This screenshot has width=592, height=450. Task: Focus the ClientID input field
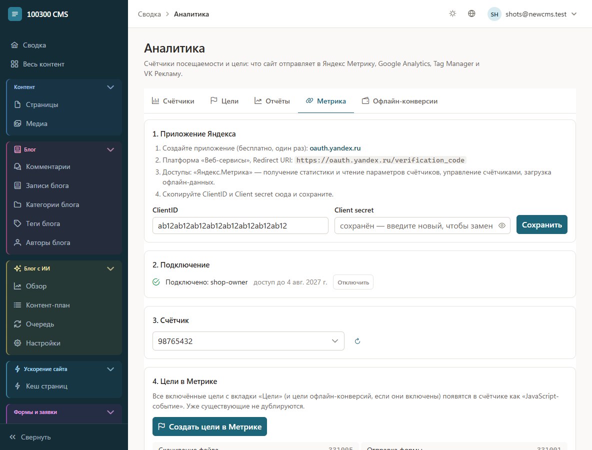pos(240,226)
